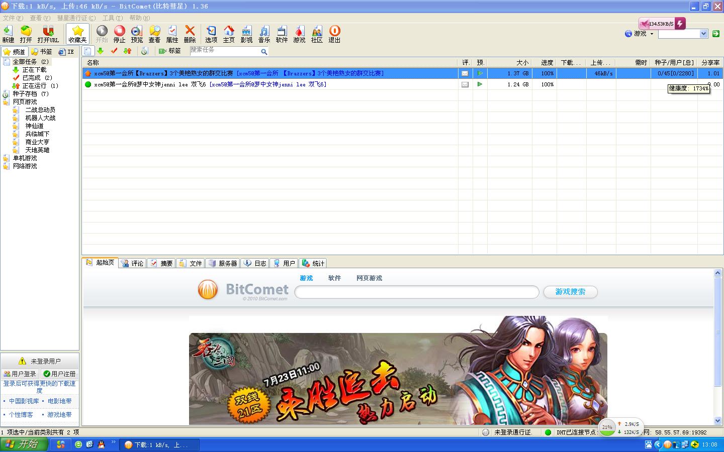Click the 标签 tags button

(170, 51)
